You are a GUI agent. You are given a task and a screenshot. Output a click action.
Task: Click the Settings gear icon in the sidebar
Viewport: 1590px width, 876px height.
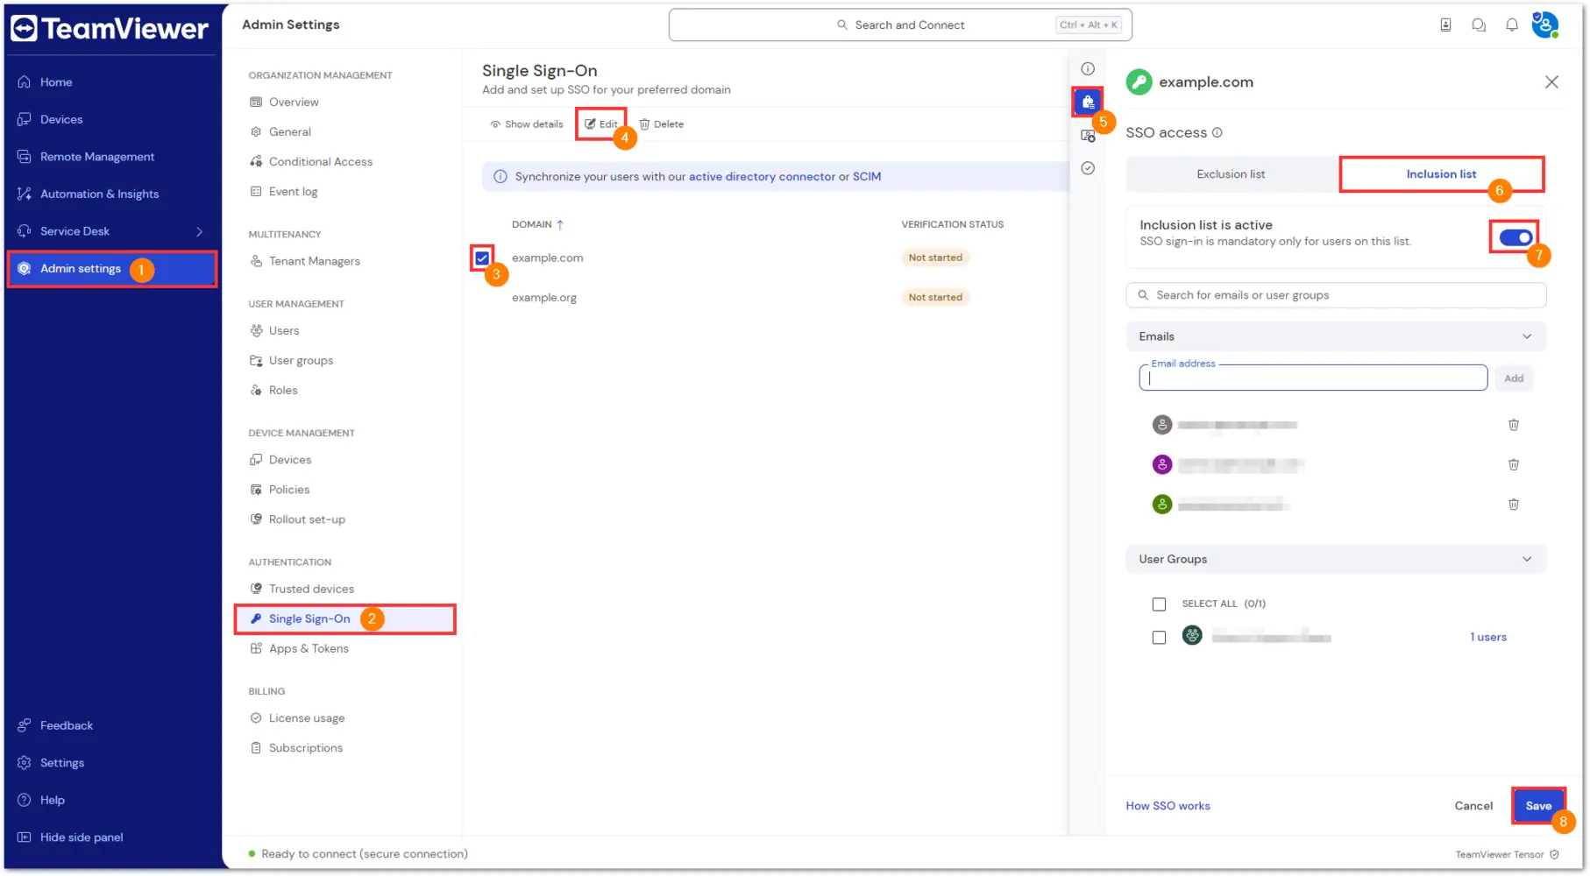25,763
